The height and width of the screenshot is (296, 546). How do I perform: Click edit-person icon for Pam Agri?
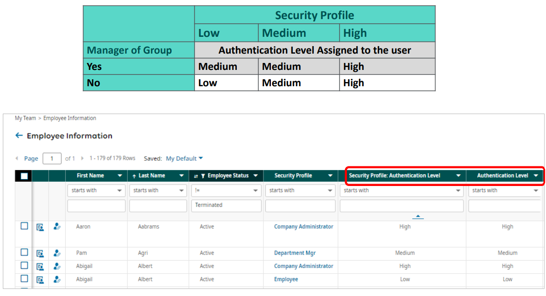click(57, 253)
